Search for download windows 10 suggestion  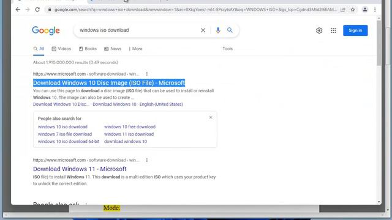point(126,141)
